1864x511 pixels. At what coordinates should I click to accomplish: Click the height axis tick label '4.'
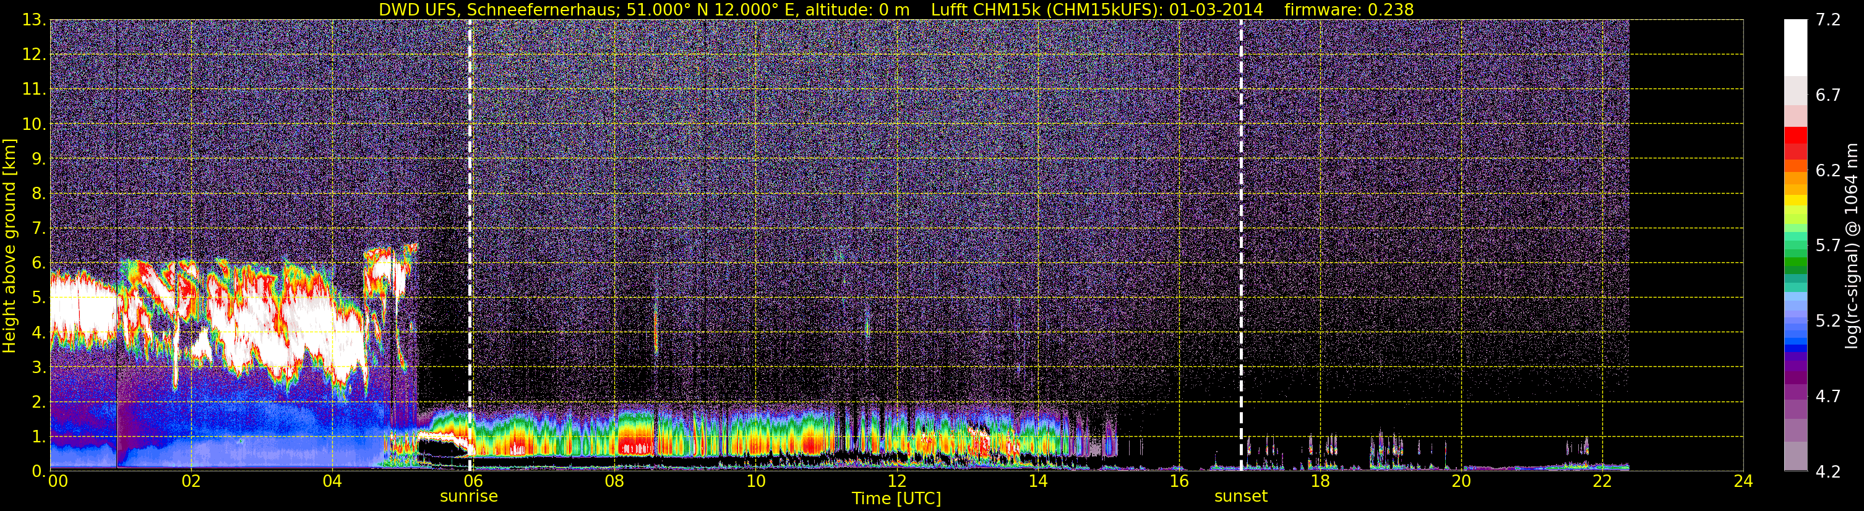click(39, 333)
